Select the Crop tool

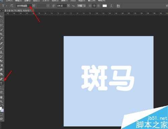point(1,34)
